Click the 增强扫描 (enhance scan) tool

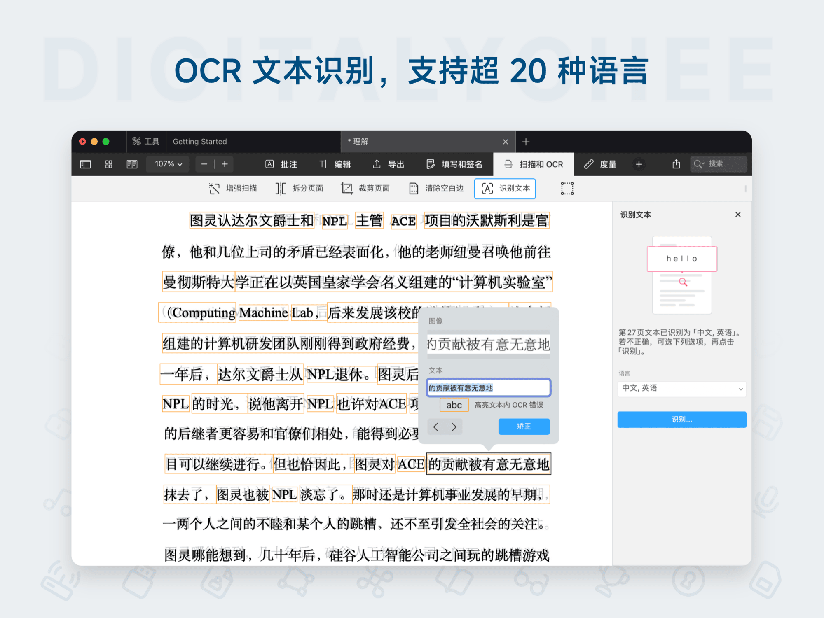pos(233,188)
